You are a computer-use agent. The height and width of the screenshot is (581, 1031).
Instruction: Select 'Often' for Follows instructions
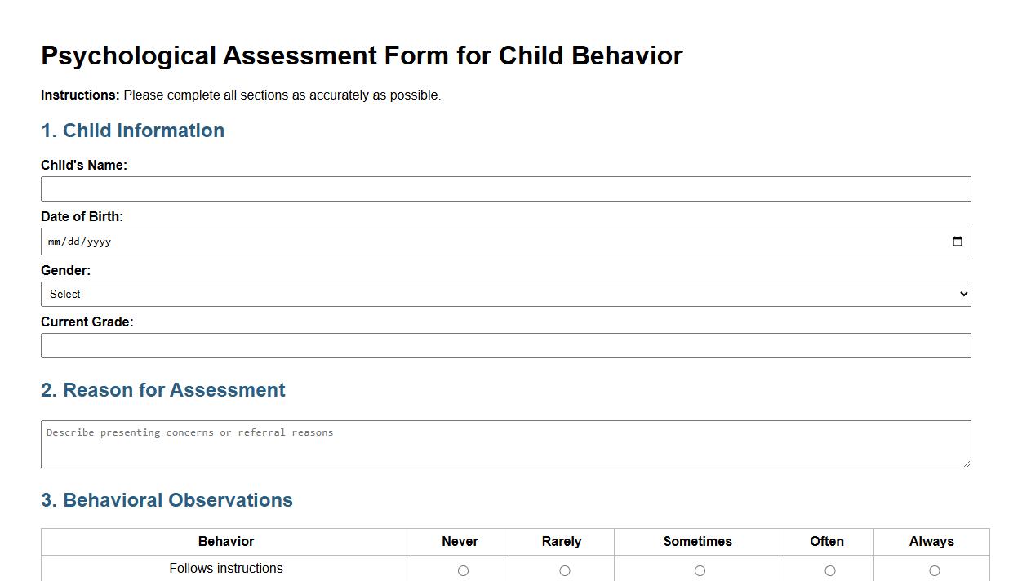coord(827,570)
